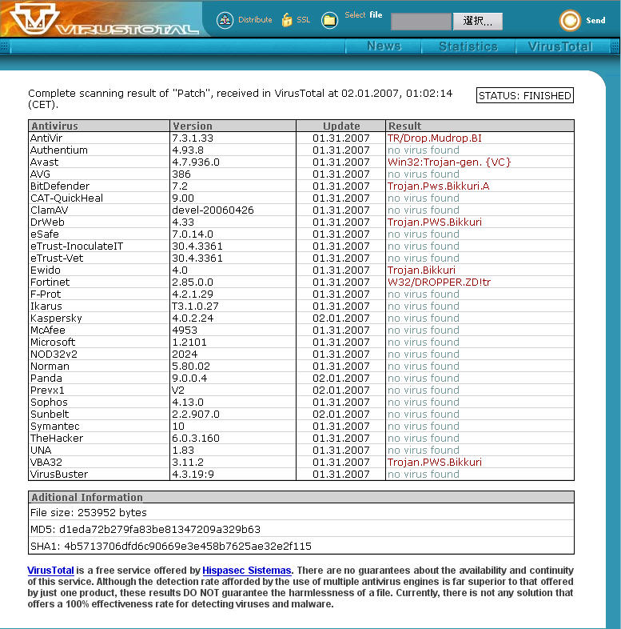
Task: Click the Aditional Information section header
Action: [301, 498]
